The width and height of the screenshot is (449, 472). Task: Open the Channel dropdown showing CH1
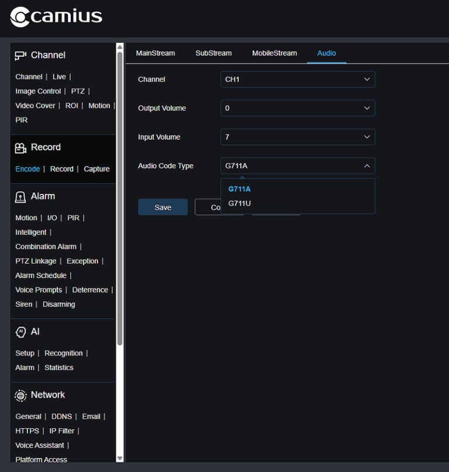298,79
